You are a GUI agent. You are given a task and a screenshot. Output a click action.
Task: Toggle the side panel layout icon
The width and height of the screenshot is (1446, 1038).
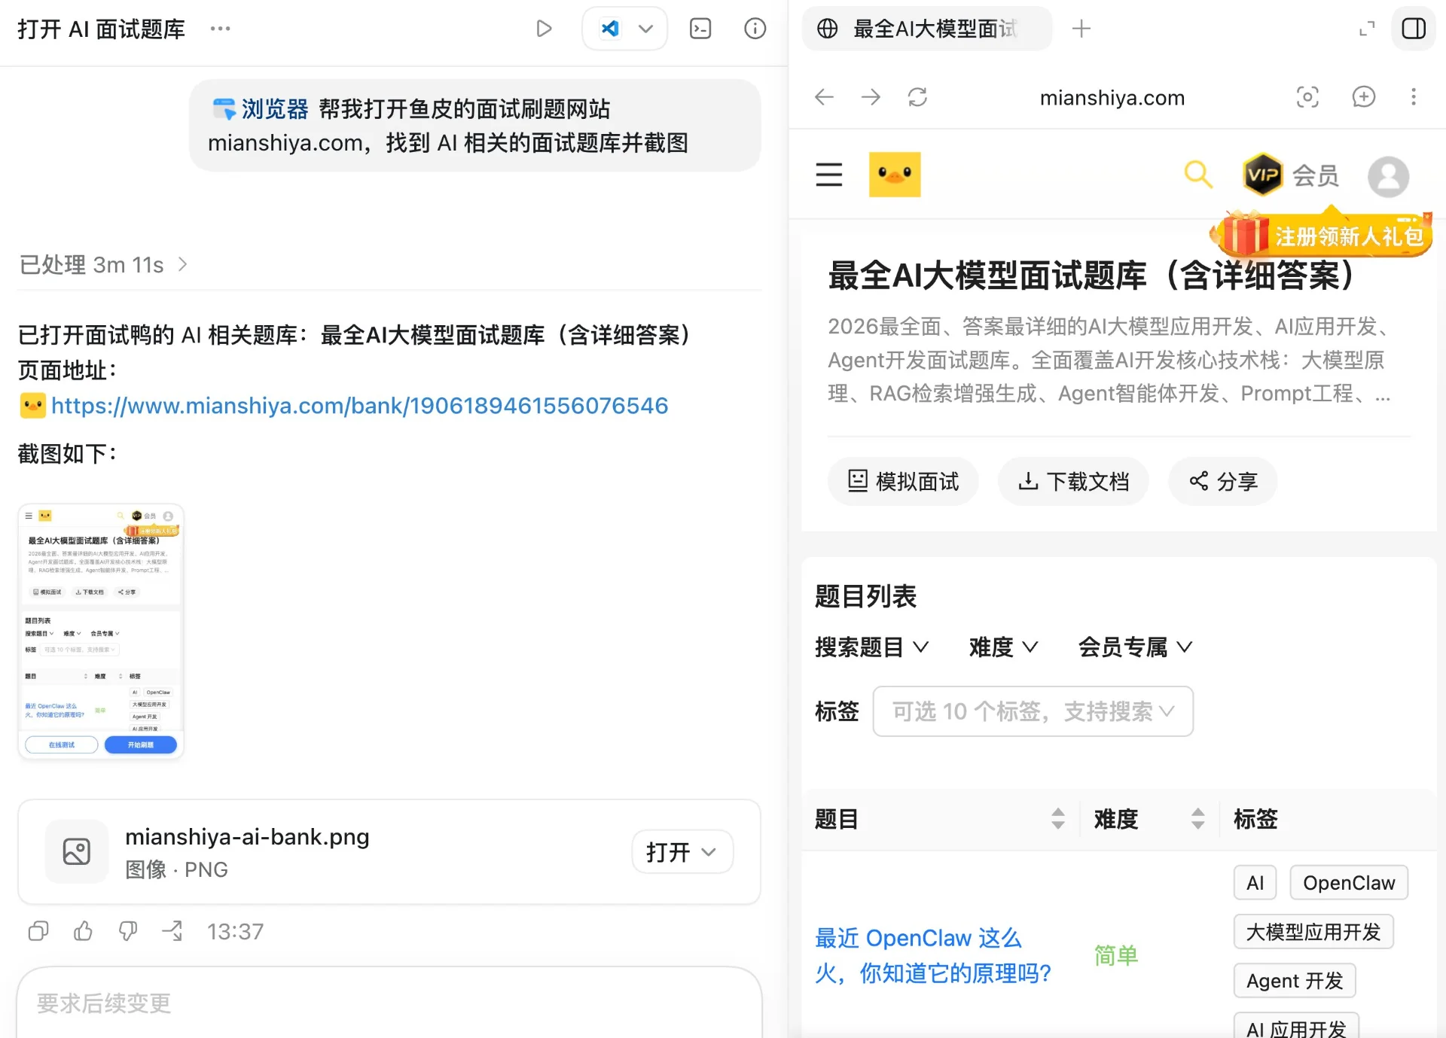1413,29
